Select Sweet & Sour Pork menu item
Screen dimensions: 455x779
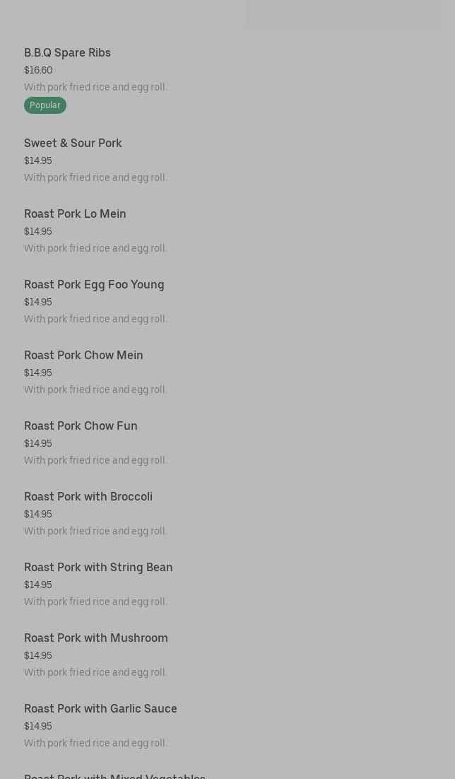[x=73, y=143]
